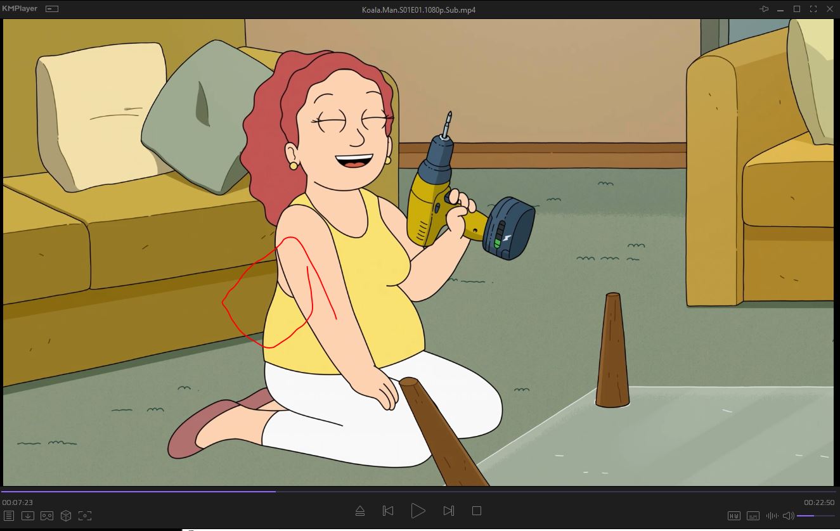The image size is (840, 531).
Task: Click the screen capture icon
Action: pyautogui.click(x=85, y=516)
